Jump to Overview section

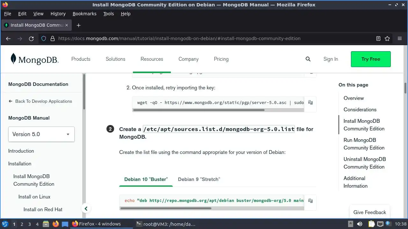353,98
